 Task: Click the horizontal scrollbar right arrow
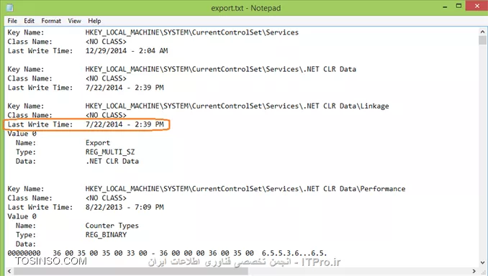click(474, 272)
